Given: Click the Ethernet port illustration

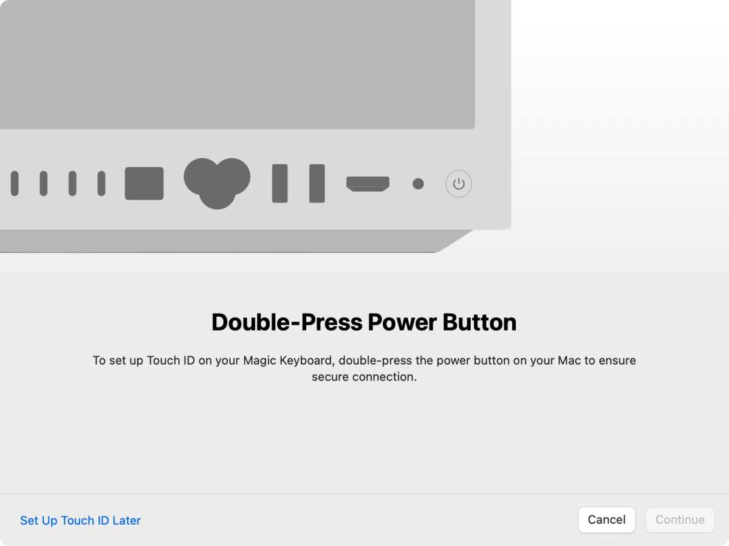Looking at the screenshot, I should tap(144, 183).
